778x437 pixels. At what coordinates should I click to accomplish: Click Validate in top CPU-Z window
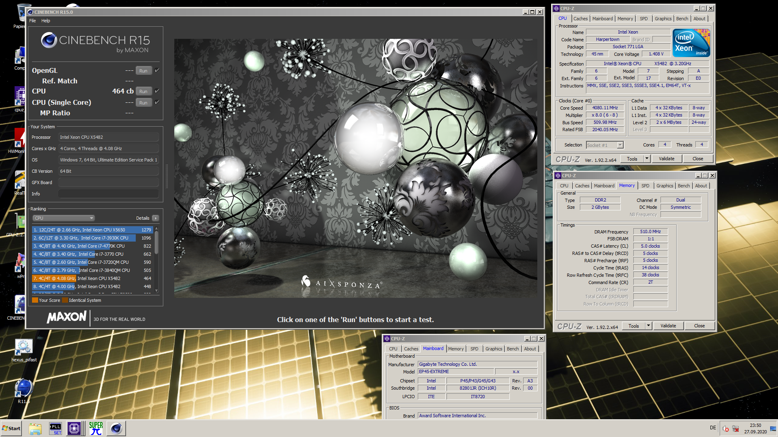(x=667, y=159)
